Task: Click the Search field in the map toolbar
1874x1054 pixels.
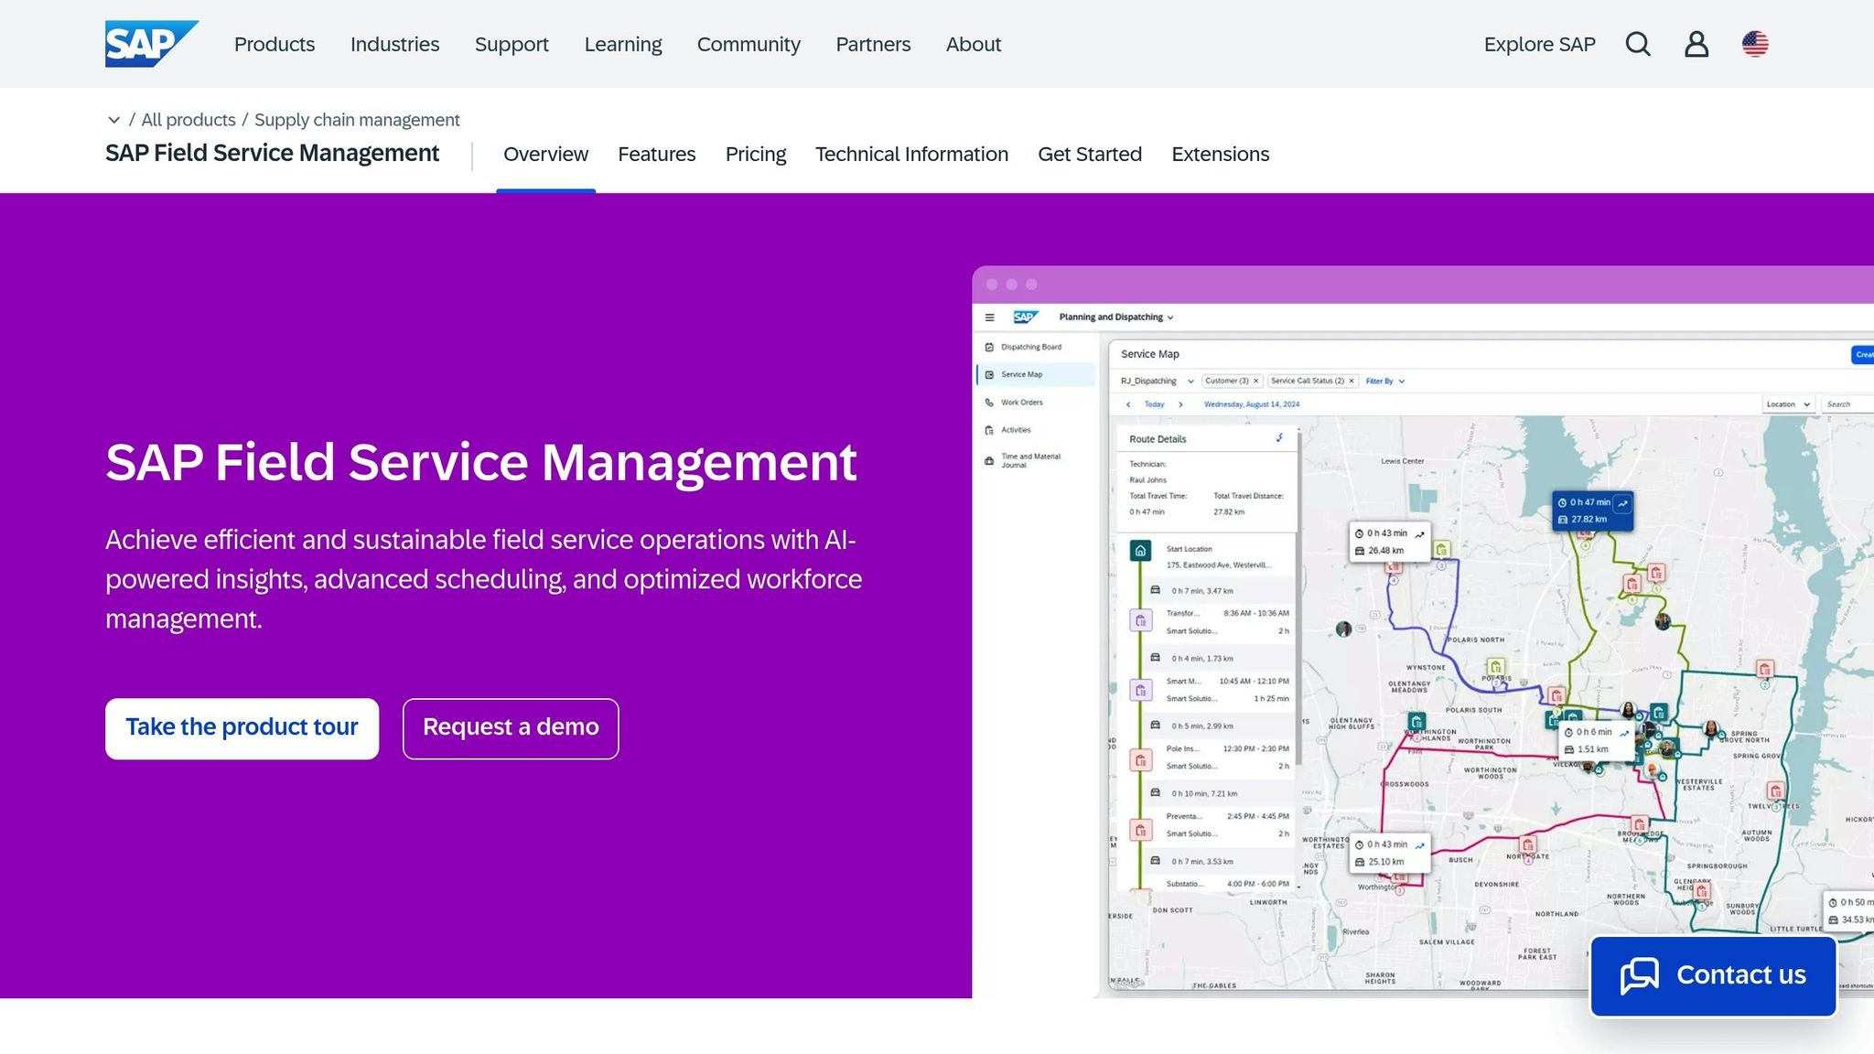Action: point(1846,404)
